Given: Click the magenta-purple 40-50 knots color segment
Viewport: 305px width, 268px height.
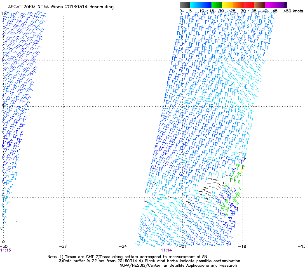Looking at the screenshot, I should point(276,5).
